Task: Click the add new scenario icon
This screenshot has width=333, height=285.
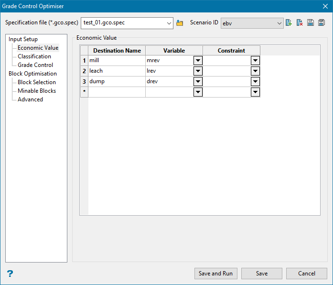Action: [x=289, y=23]
